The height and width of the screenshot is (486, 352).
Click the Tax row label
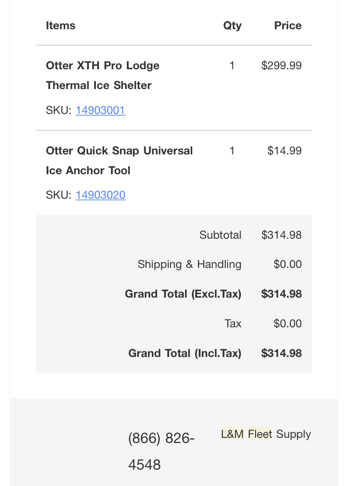(233, 323)
